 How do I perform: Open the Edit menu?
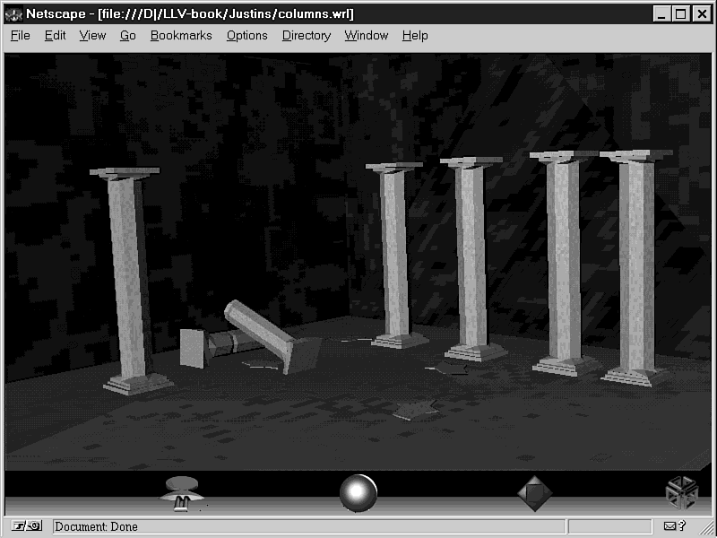coord(55,36)
